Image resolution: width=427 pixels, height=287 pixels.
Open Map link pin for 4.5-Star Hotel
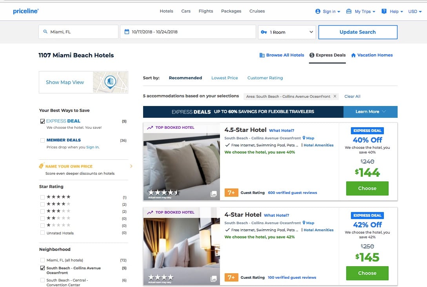304,138
